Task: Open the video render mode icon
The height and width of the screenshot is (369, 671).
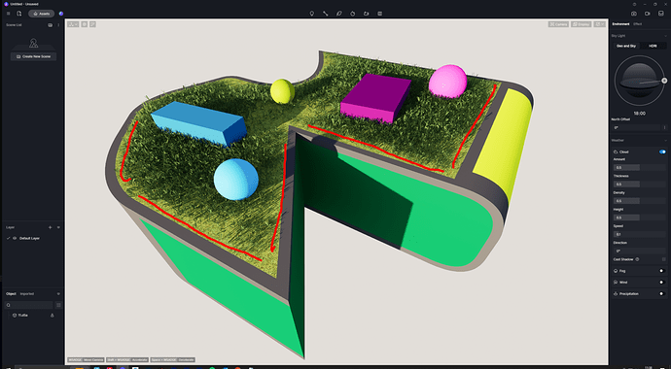Action: tap(647, 14)
